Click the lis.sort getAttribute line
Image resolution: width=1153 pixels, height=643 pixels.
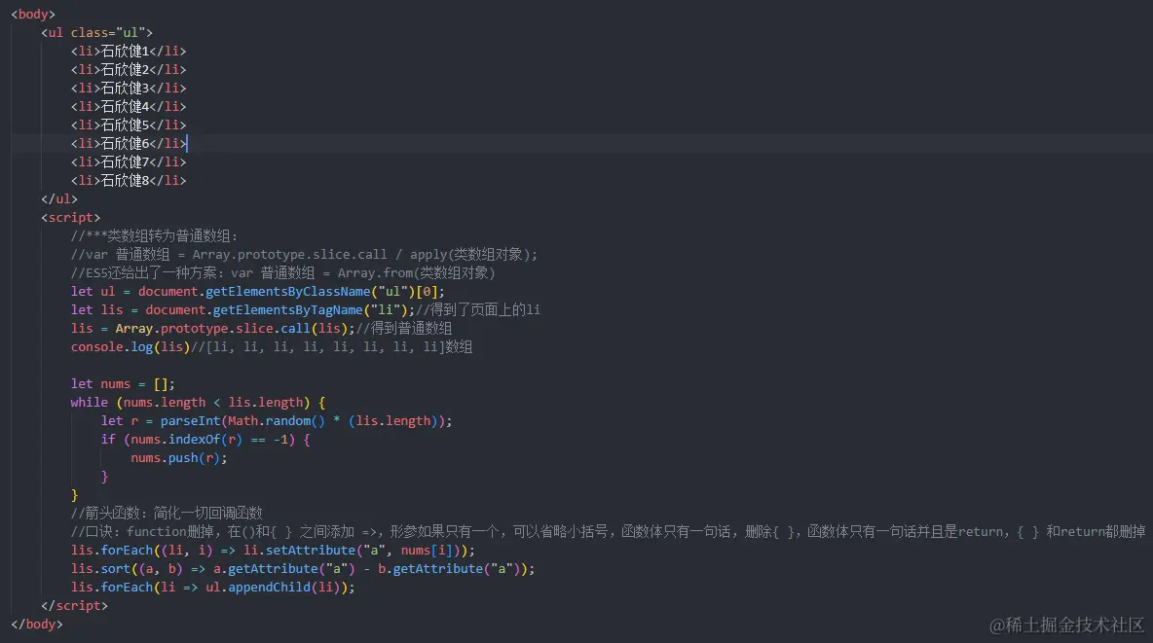pyautogui.click(x=303, y=569)
